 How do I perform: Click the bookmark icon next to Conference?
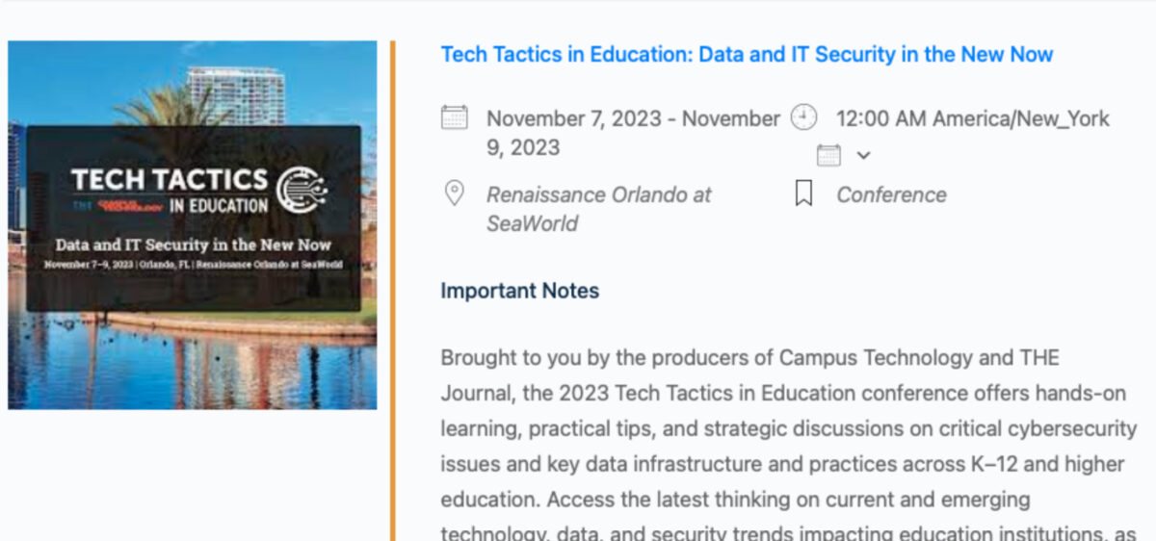click(x=803, y=194)
